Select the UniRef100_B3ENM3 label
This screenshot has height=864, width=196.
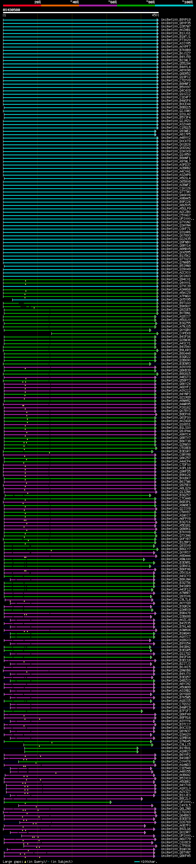pos(176,363)
